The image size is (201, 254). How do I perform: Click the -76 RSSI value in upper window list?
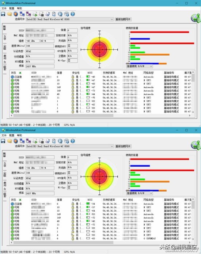(x=93, y=98)
